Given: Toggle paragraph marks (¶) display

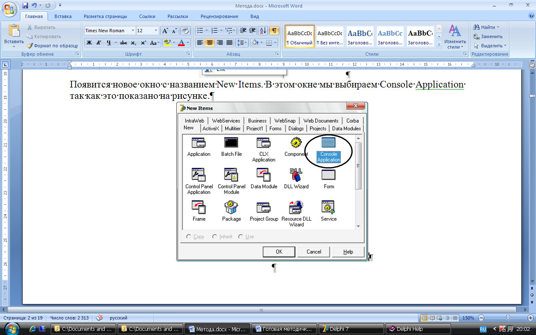Looking at the screenshot, I should 274,31.
